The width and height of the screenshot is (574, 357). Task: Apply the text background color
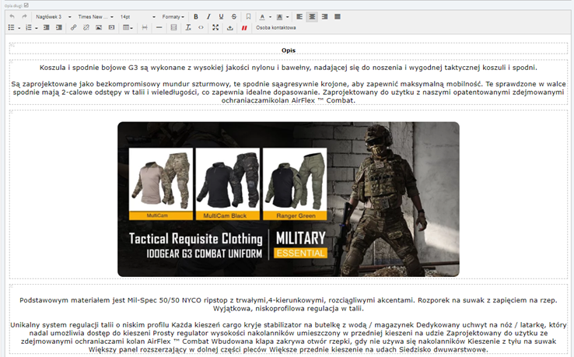coord(279,16)
